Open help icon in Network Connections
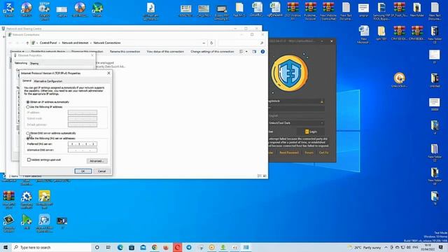448x252 pixels. point(262,52)
